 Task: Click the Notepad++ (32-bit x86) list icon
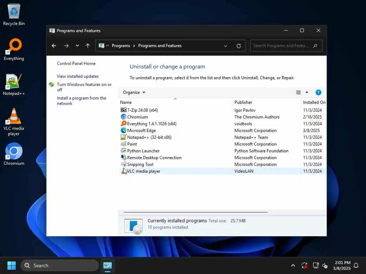[123, 137]
